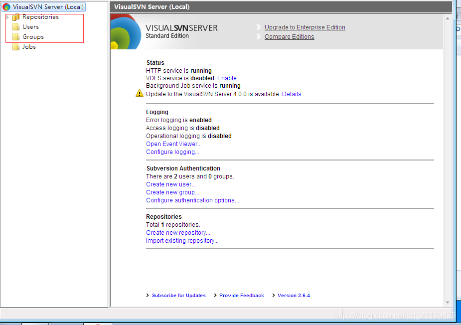Select Groups in the tree
The image size is (461, 325).
click(x=33, y=37)
